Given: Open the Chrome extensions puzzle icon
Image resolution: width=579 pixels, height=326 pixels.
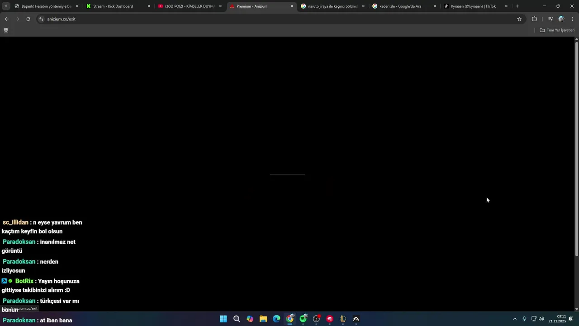Looking at the screenshot, I should click(534, 19).
